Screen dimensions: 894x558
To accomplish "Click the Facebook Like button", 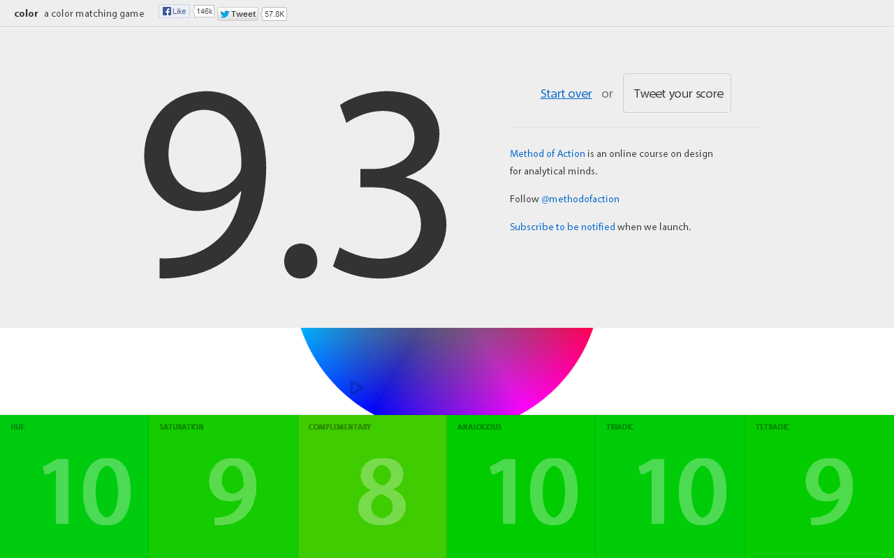I will (174, 11).
